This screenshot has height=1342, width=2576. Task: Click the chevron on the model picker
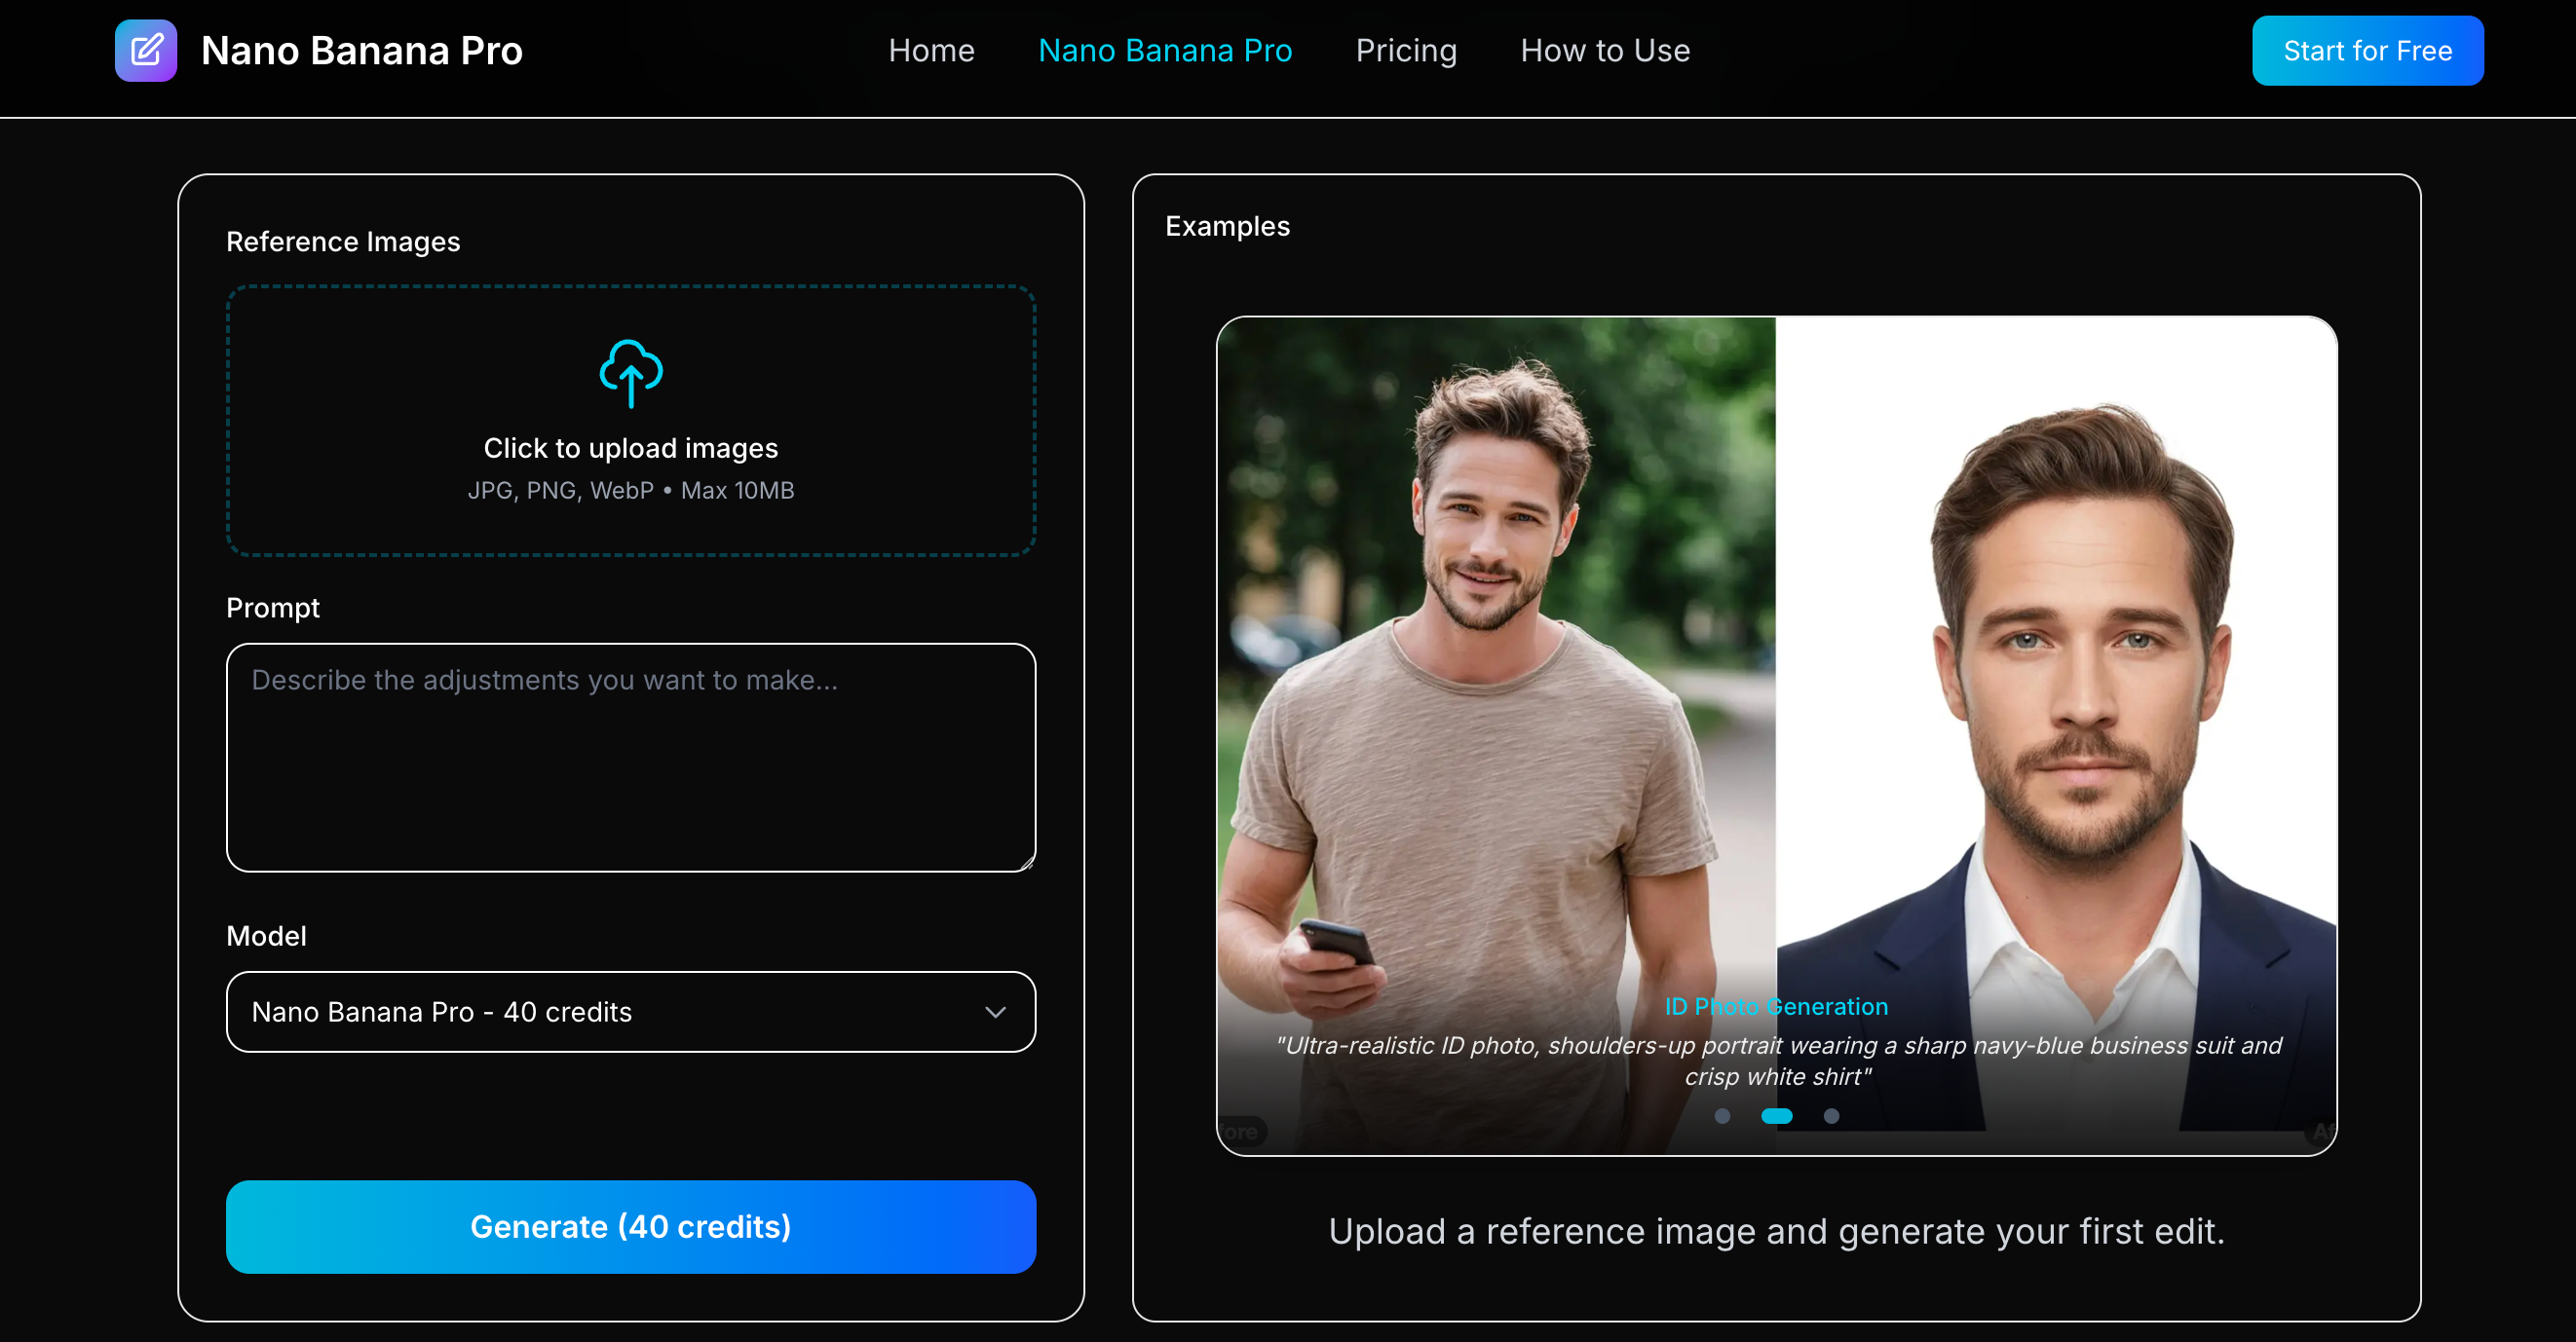point(996,1011)
